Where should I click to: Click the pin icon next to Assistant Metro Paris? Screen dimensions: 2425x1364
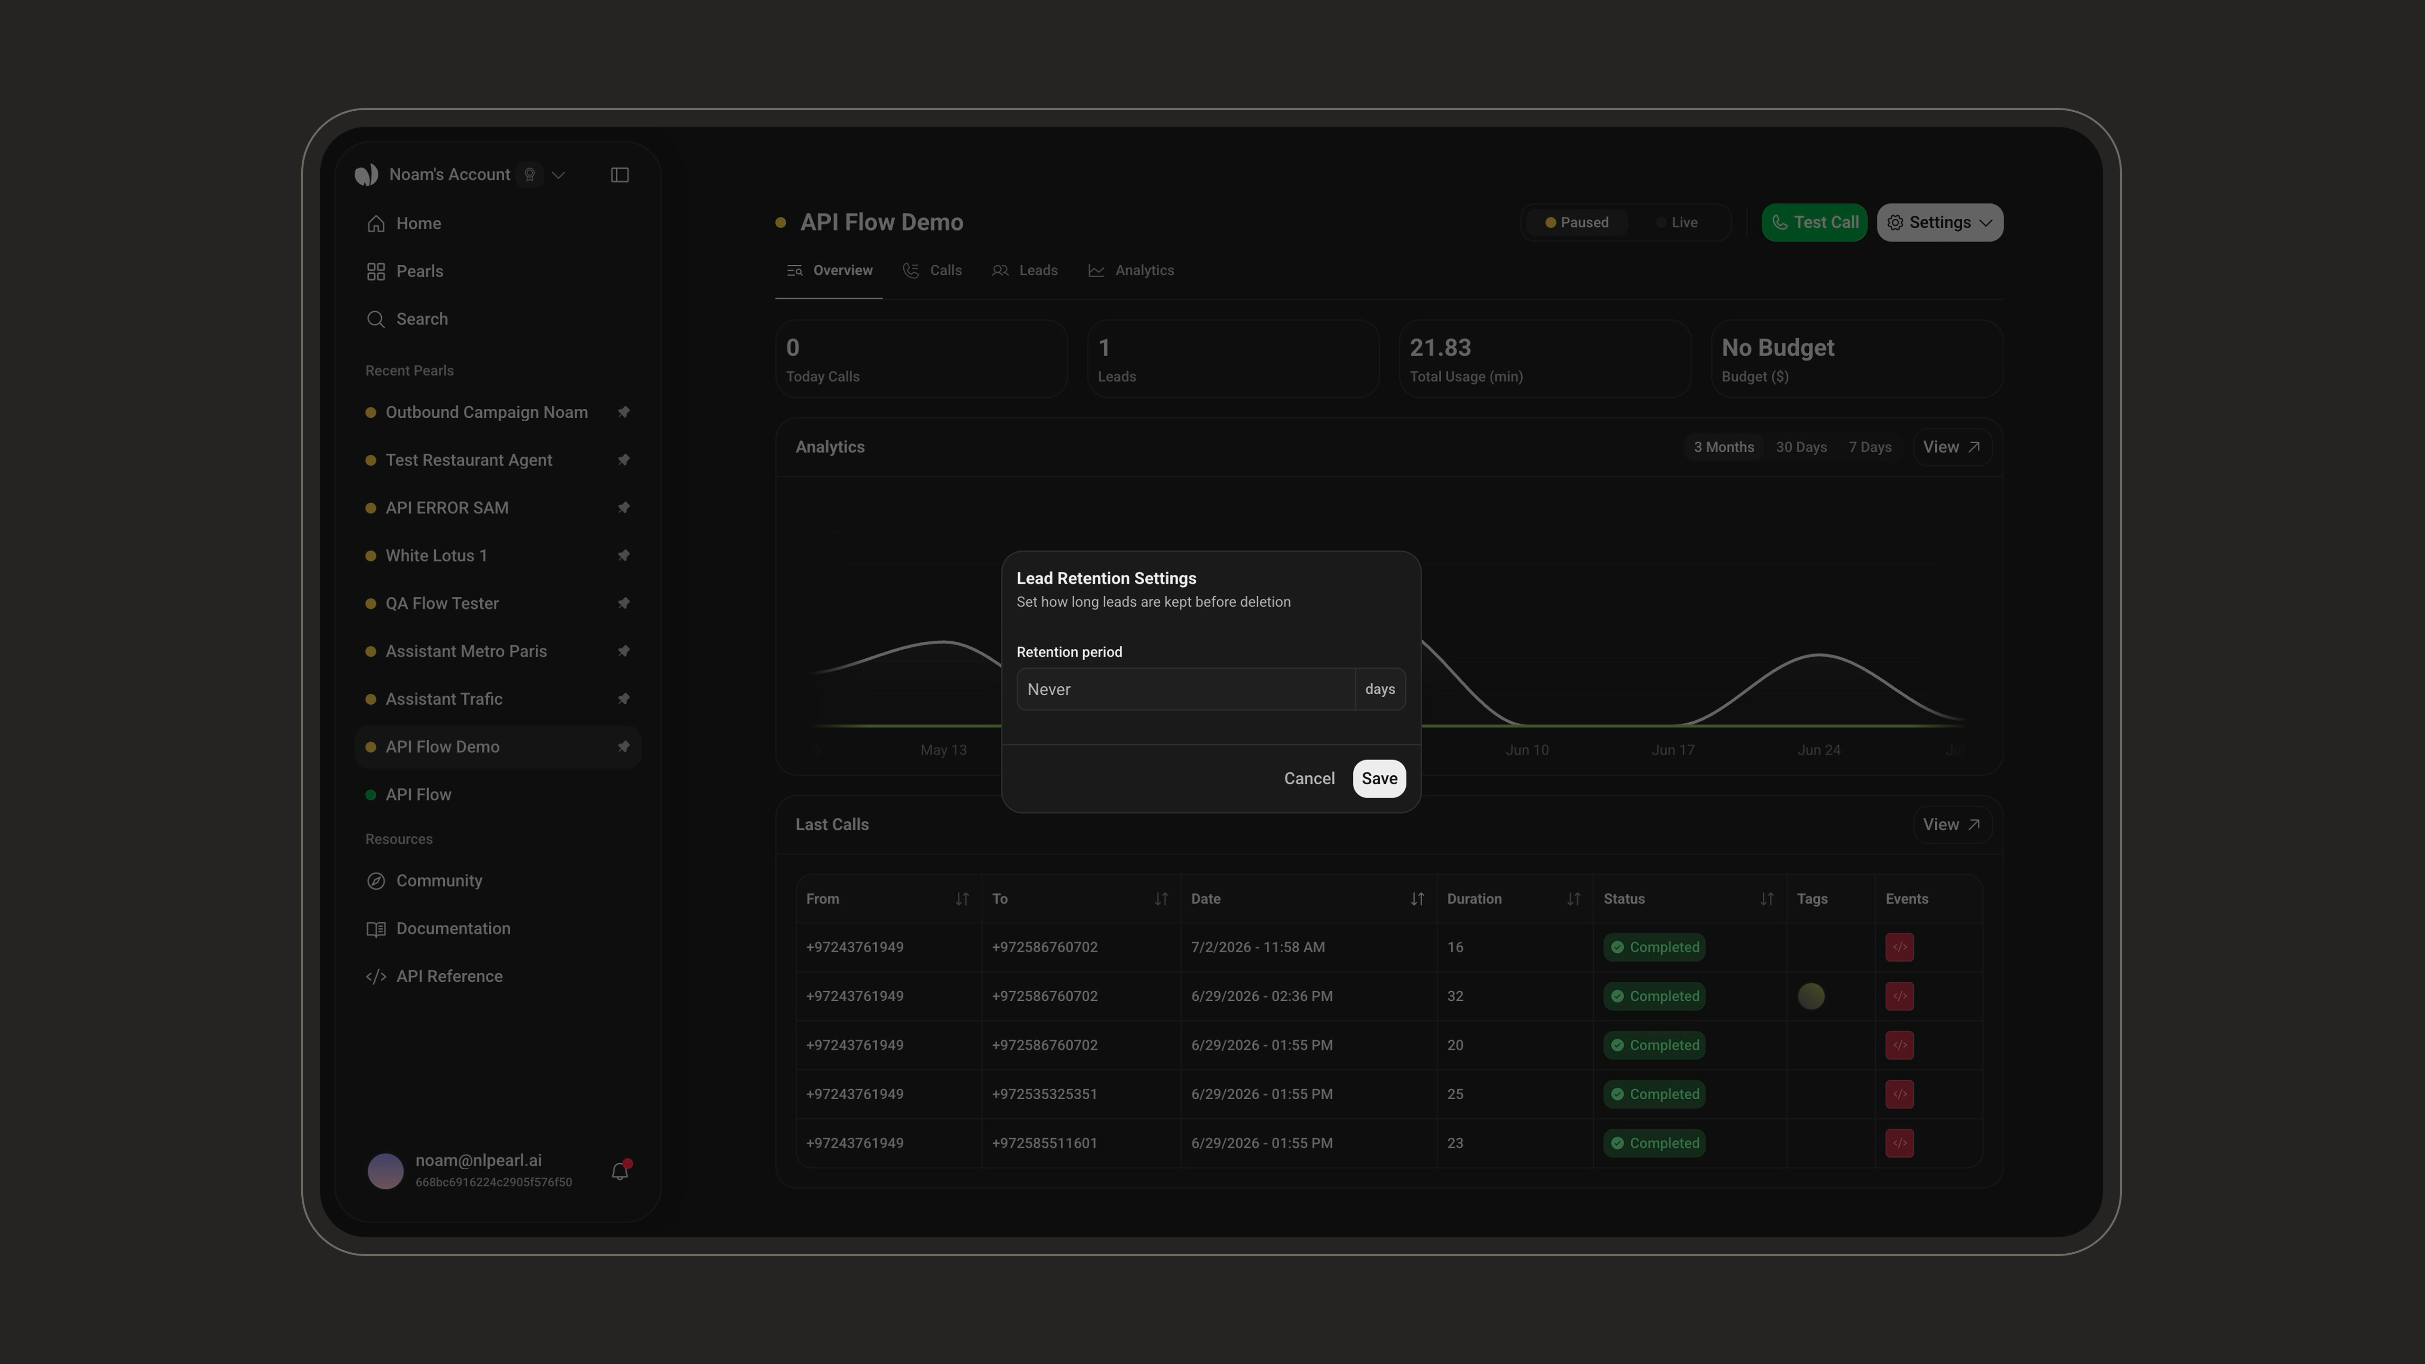(x=623, y=651)
